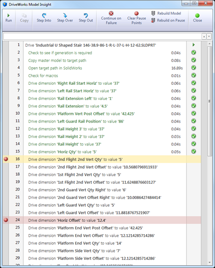
Task: Click the vertical scrollbar thumb
Action: tap(209, 101)
